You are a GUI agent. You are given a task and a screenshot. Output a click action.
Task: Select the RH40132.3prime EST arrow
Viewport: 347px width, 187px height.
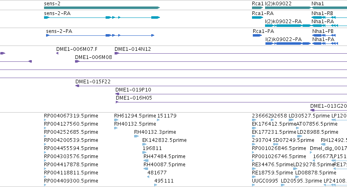click(x=136, y=136)
